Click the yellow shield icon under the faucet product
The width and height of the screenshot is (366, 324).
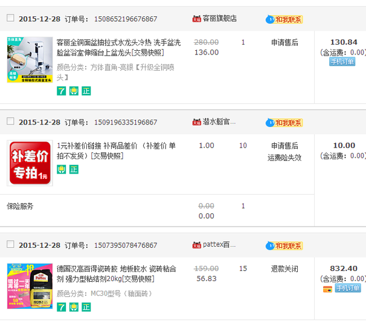click(x=74, y=91)
